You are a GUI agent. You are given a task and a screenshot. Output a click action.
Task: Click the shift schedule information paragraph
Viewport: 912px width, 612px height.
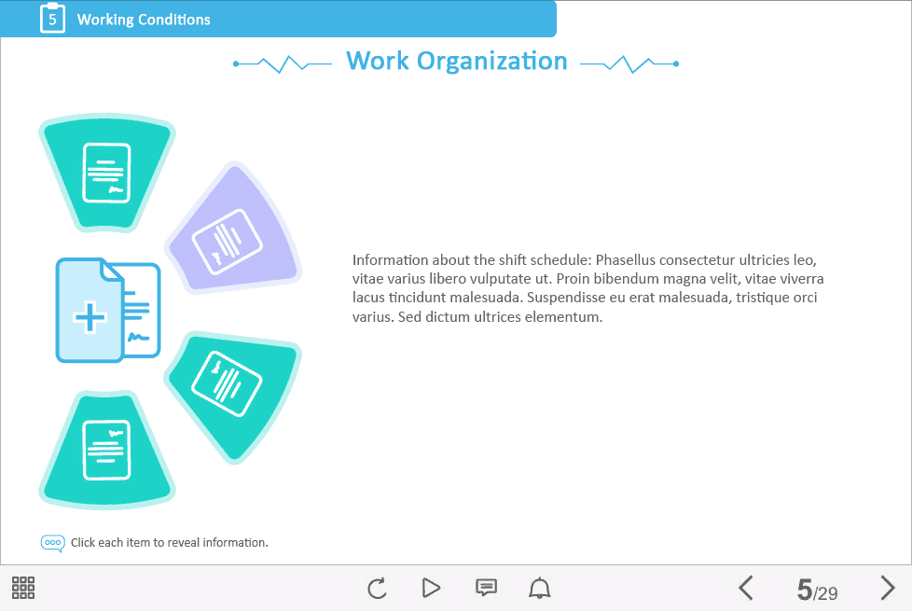(x=587, y=288)
